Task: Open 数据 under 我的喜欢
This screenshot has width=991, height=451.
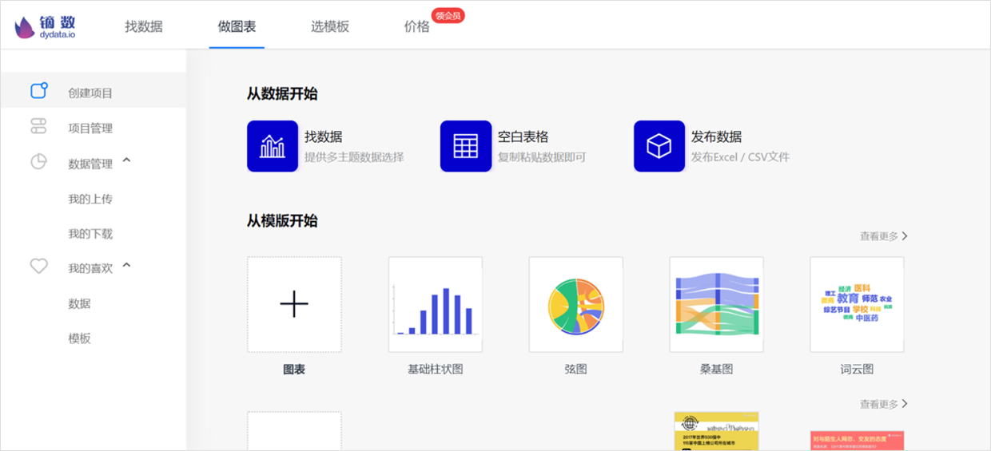Action: (x=79, y=303)
